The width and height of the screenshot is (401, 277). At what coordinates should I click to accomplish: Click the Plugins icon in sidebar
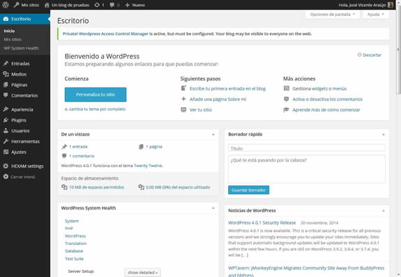pos(6,120)
